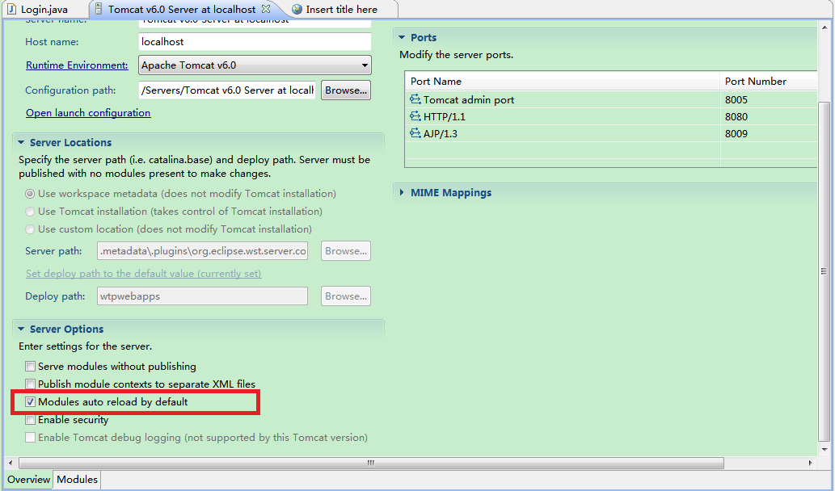Screen dimensions: 835x491
Task: Toggle Publish module contexts to separate XML files
Action: click(x=31, y=384)
